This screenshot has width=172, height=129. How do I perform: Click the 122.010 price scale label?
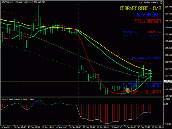[x=168, y=48]
